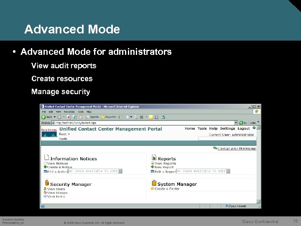Click the green plus icon beside Create a Notice

pos(45,167)
